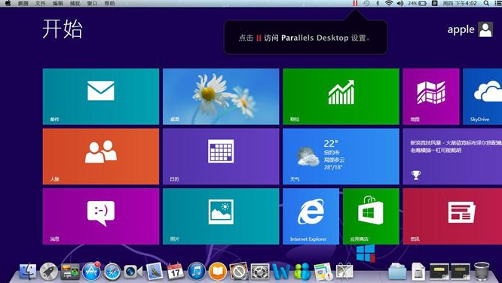Open the Messenger buddies Dock icon
The height and width of the screenshot is (283, 502).
point(302,272)
